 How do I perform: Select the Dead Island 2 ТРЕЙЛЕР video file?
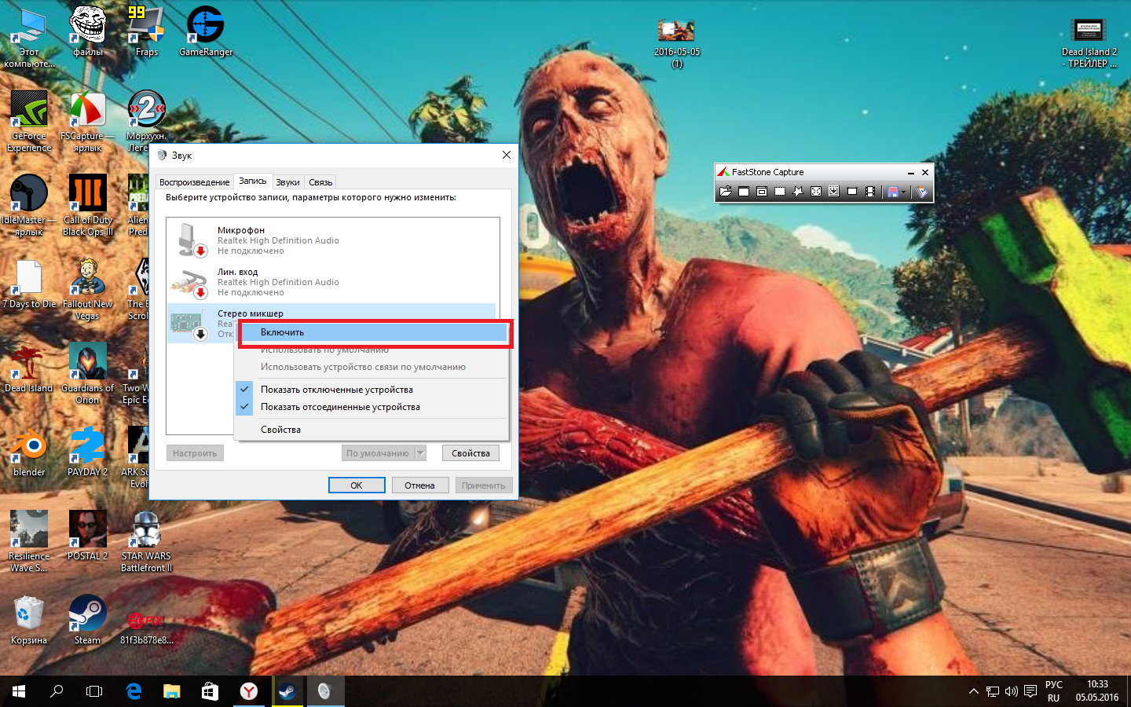tap(1089, 43)
